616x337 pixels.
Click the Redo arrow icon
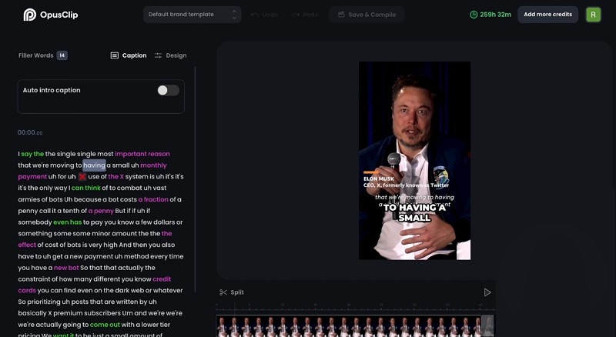coord(296,15)
